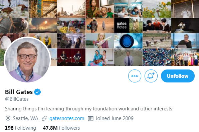Viewport: 199px width, 132px height.
Task: Click the @BillGates handle
Action: (x=17, y=99)
